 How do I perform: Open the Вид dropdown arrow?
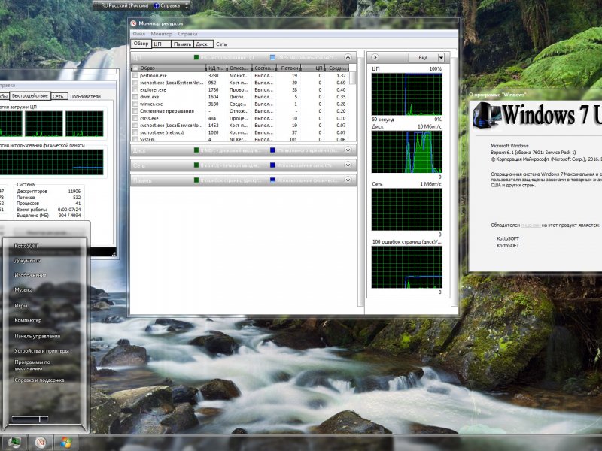coord(441,58)
